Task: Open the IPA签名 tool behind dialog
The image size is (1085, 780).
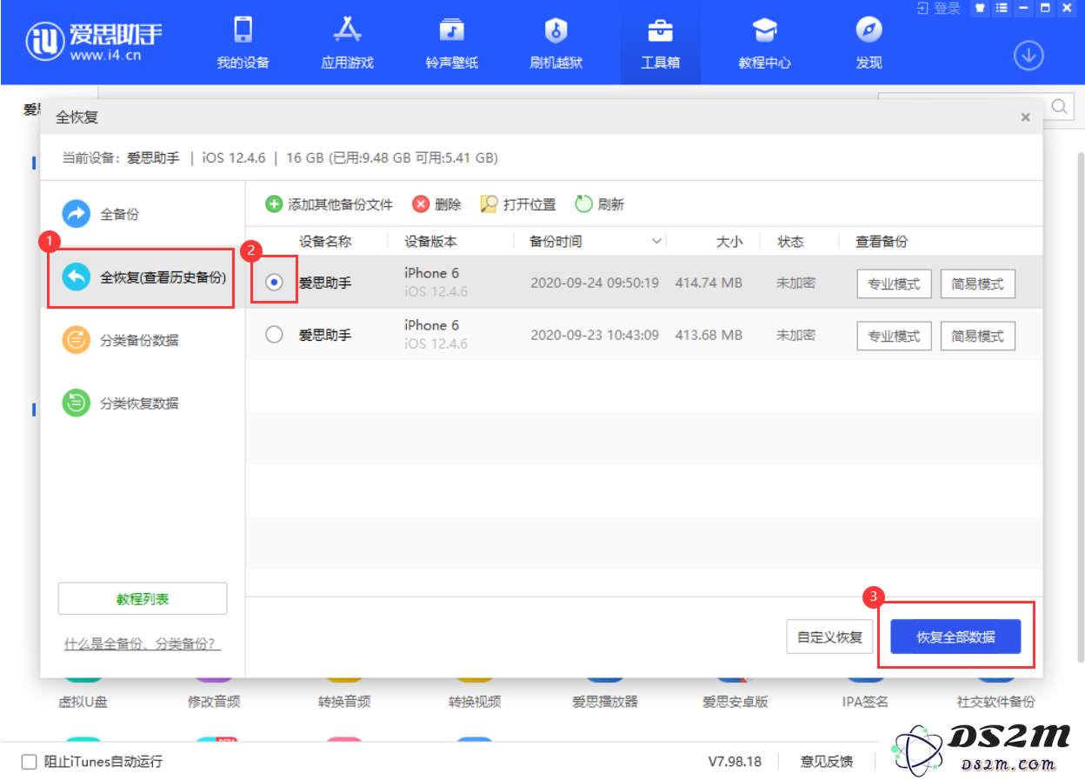Action: pyautogui.click(x=866, y=701)
